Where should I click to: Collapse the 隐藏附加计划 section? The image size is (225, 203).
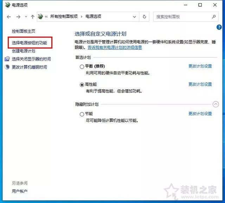coord(216,104)
